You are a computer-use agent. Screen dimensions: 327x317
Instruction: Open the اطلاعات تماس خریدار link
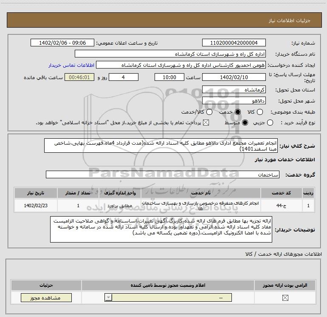pyautogui.click(x=71, y=65)
